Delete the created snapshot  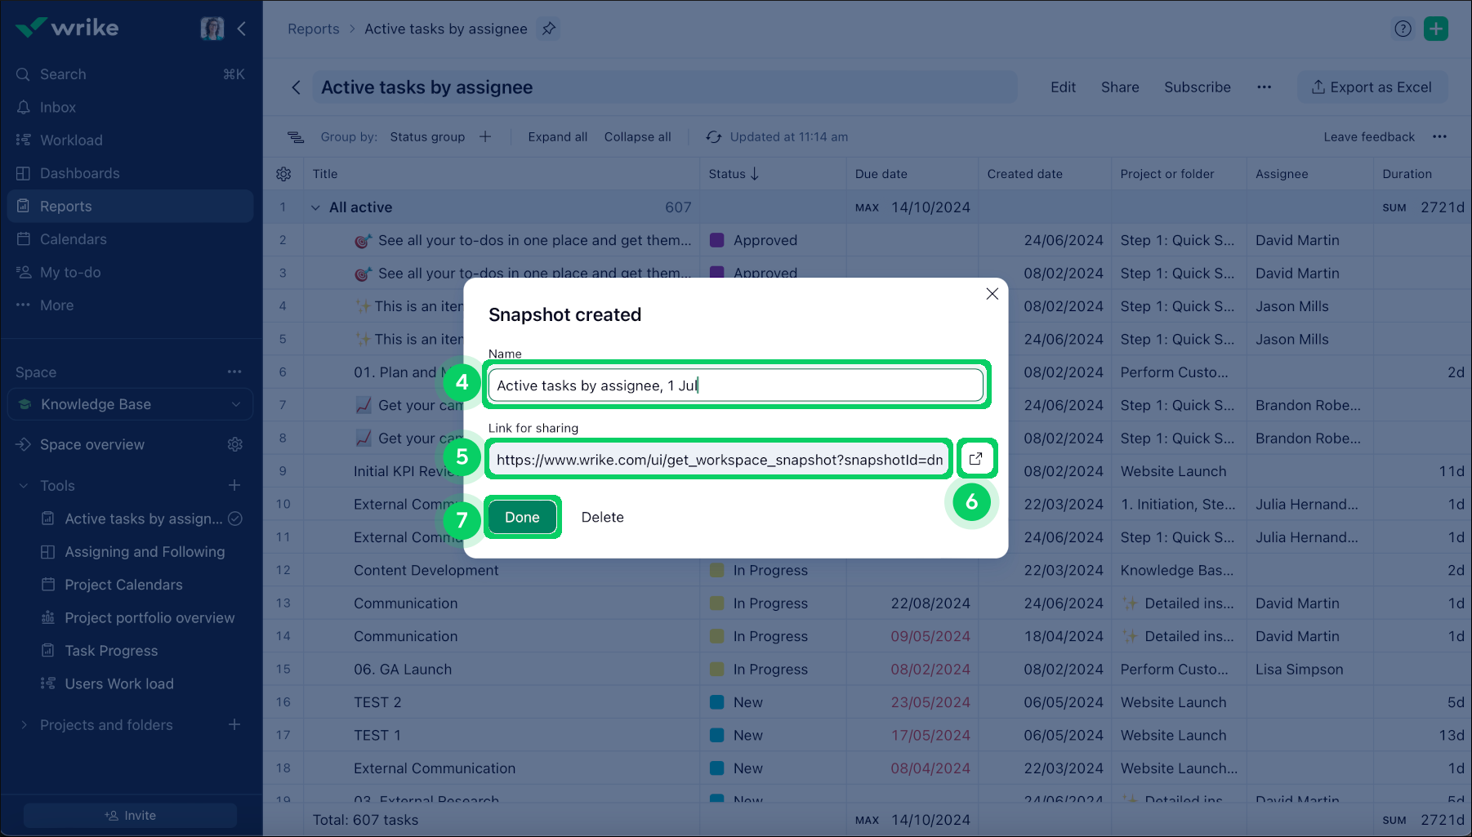602,517
